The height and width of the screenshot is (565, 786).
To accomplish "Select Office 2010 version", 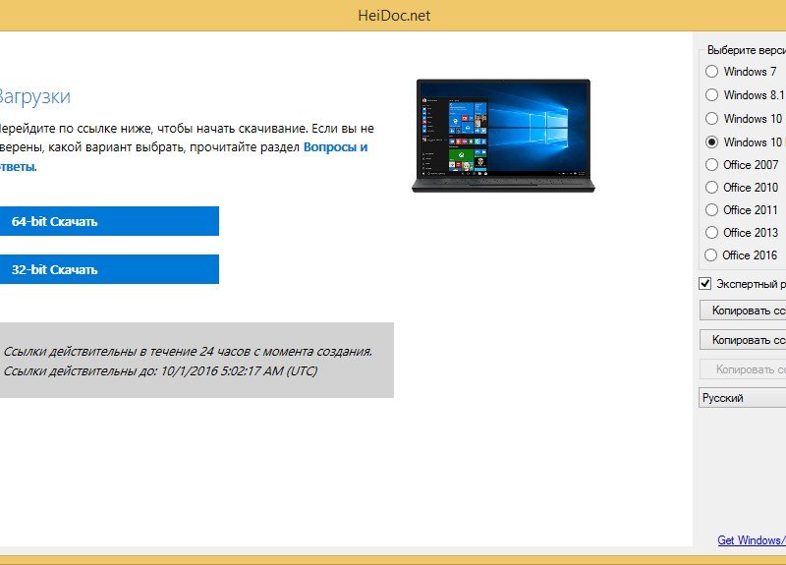I will 711,187.
